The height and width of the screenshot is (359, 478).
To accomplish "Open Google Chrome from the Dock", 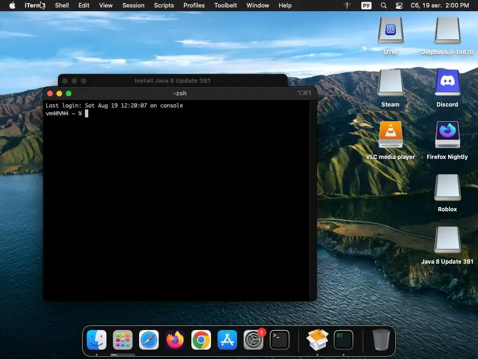I will click(201, 340).
